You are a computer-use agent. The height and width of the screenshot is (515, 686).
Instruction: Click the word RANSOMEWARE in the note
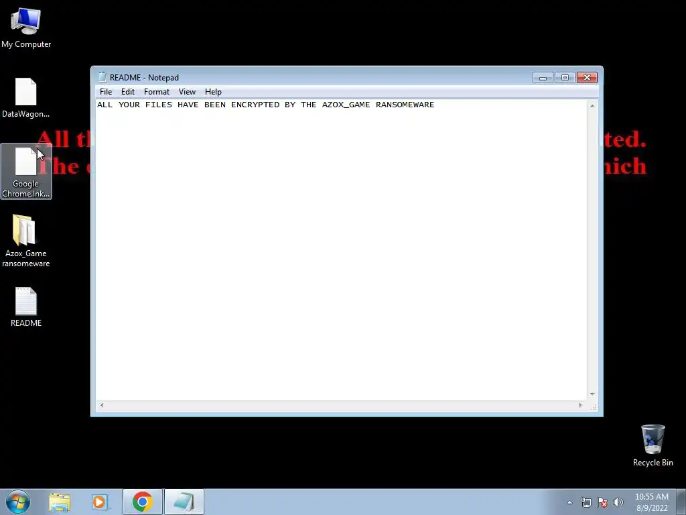click(405, 105)
